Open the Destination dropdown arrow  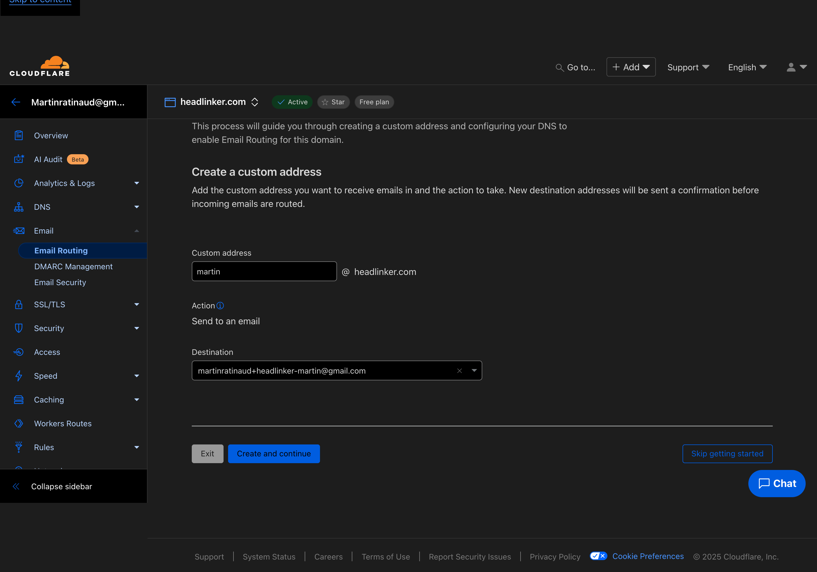click(x=474, y=370)
